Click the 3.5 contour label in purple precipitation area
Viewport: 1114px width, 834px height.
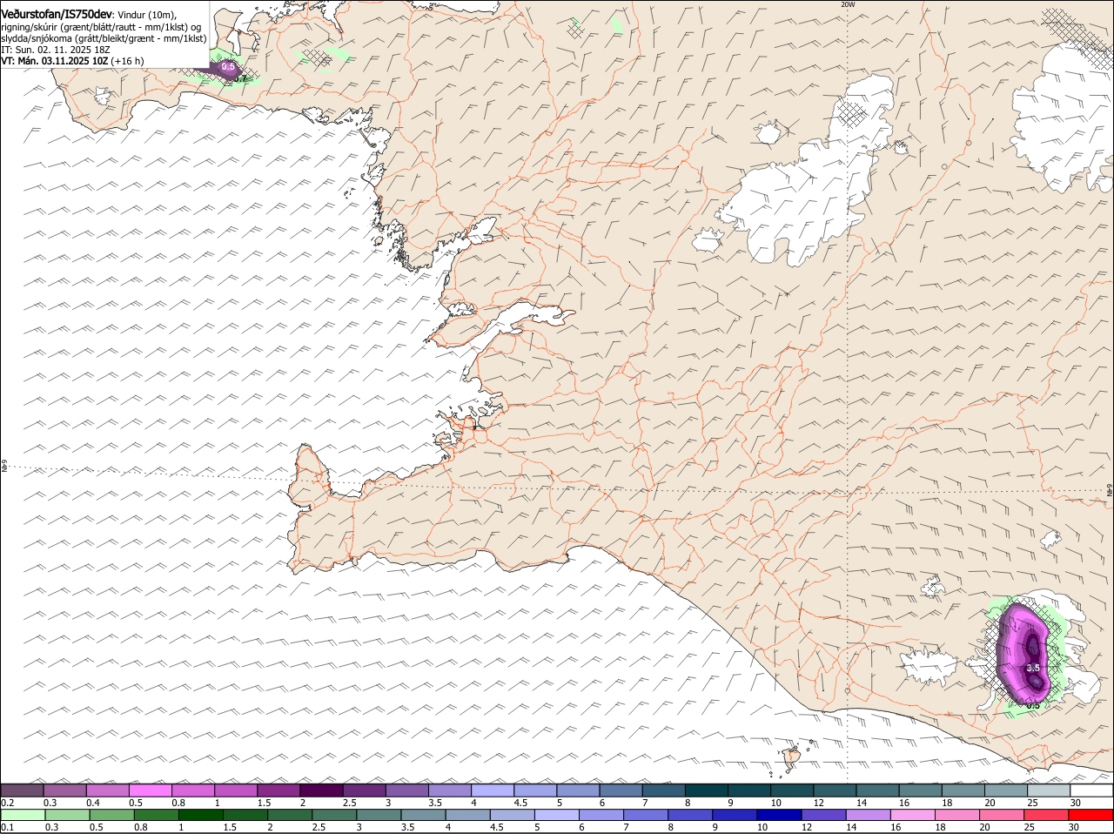point(1033,668)
